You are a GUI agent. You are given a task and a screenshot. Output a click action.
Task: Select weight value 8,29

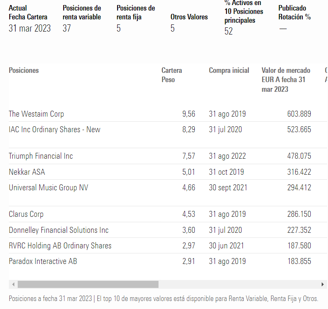pyautogui.click(x=189, y=130)
